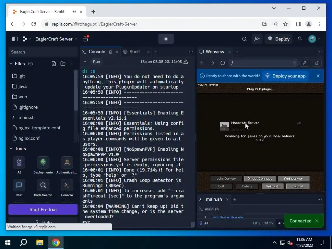Open Network Settings link in game
The height and width of the screenshot is (249, 332).
208,85
